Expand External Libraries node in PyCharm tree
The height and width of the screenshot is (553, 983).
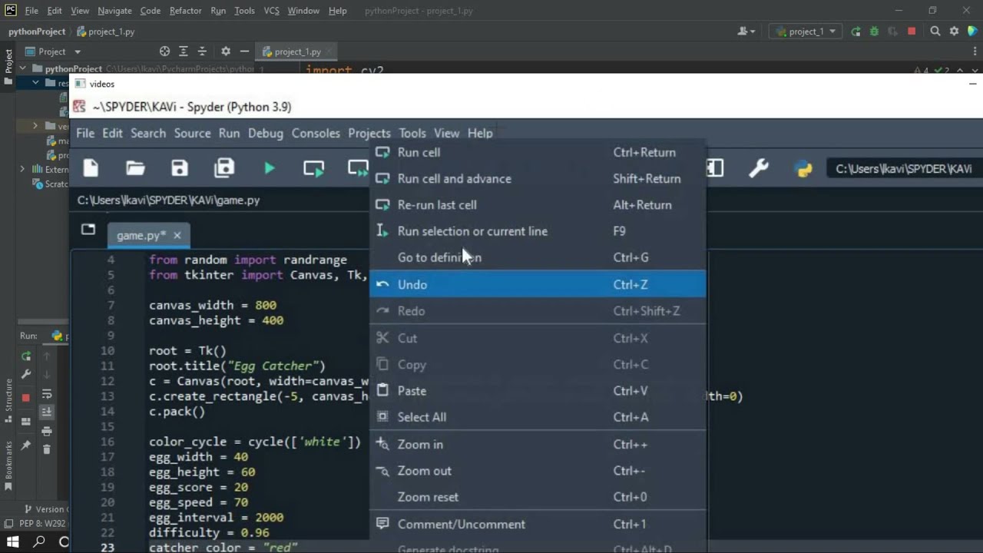[x=22, y=170]
